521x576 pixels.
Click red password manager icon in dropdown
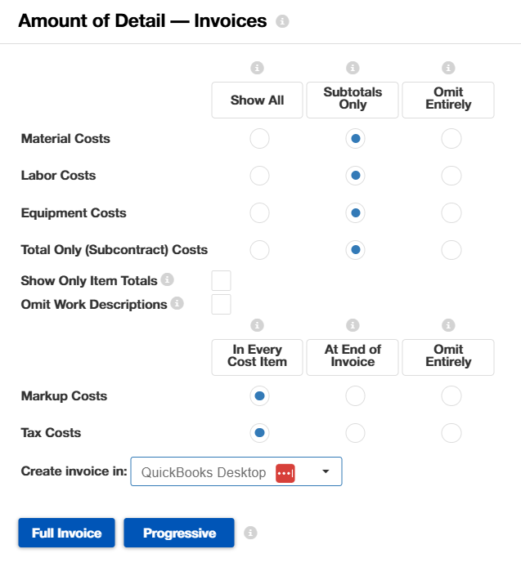click(x=285, y=472)
